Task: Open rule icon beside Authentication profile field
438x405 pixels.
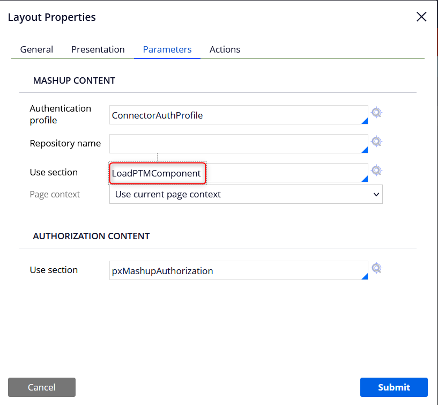Action: point(376,112)
